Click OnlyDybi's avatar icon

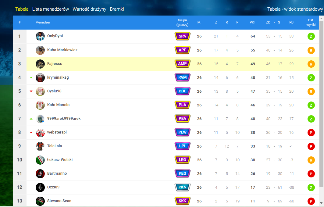click(x=40, y=36)
